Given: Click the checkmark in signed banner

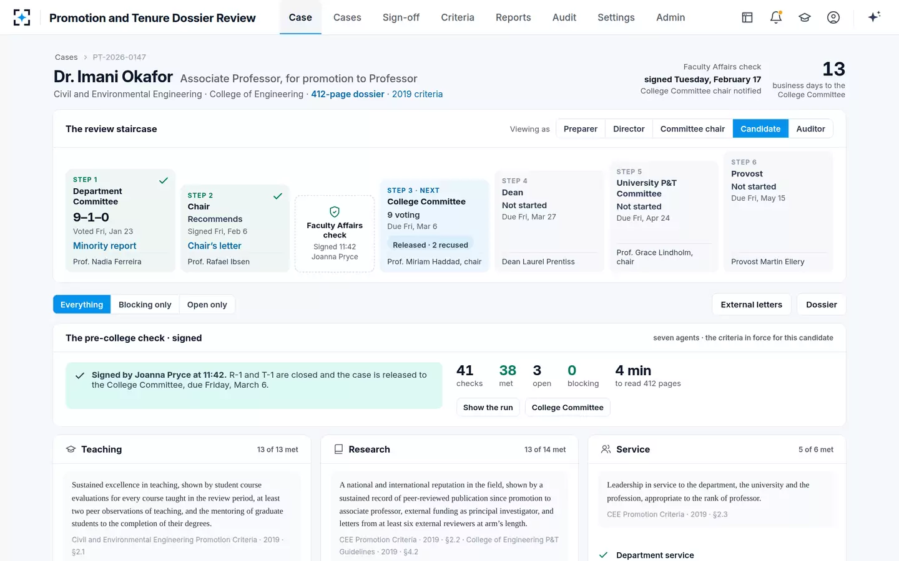Looking at the screenshot, I should 80,375.
